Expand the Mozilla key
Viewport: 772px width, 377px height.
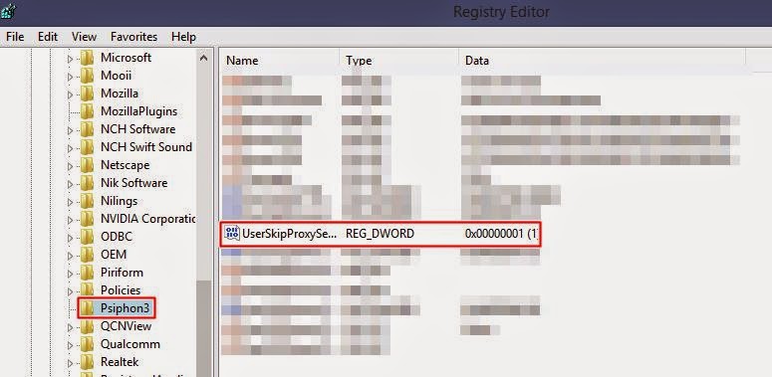[x=70, y=94]
